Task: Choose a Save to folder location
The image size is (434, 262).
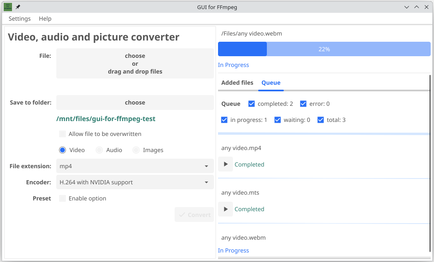Action: tap(135, 102)
